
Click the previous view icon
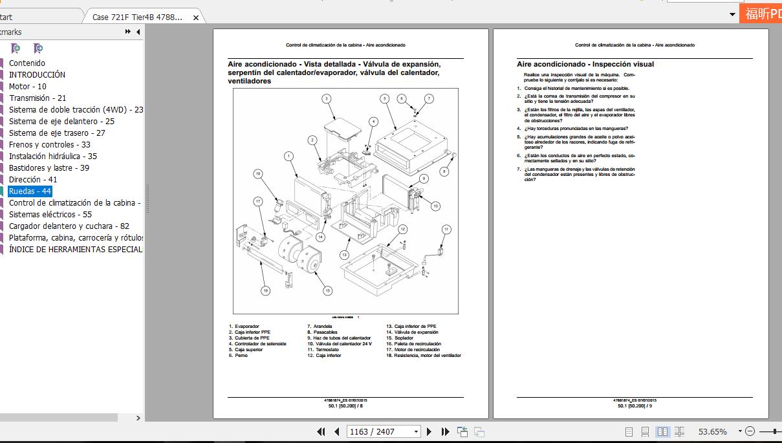tap(462, 431)
